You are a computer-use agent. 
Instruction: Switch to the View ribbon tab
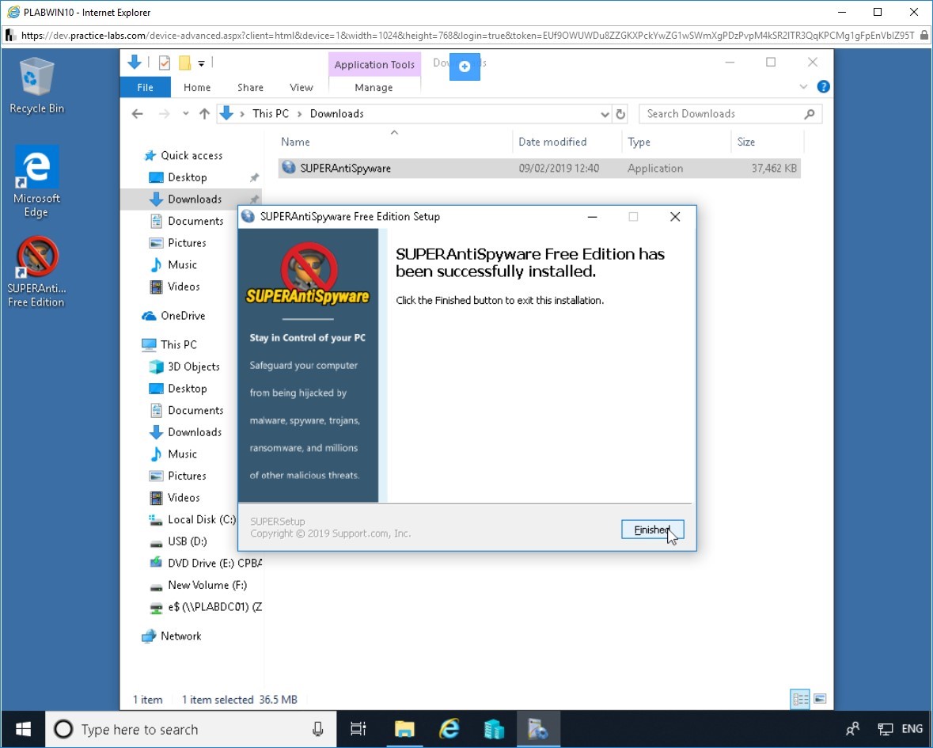(301, 88)
